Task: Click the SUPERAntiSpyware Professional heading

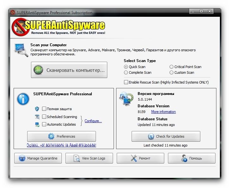Action: [63, 94]
